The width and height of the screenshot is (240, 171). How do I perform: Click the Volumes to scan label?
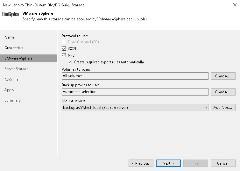tap(76, 69)
